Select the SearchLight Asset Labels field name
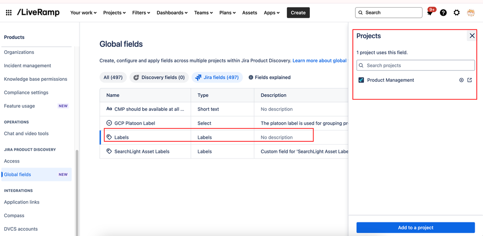 [x=142, y=151]
